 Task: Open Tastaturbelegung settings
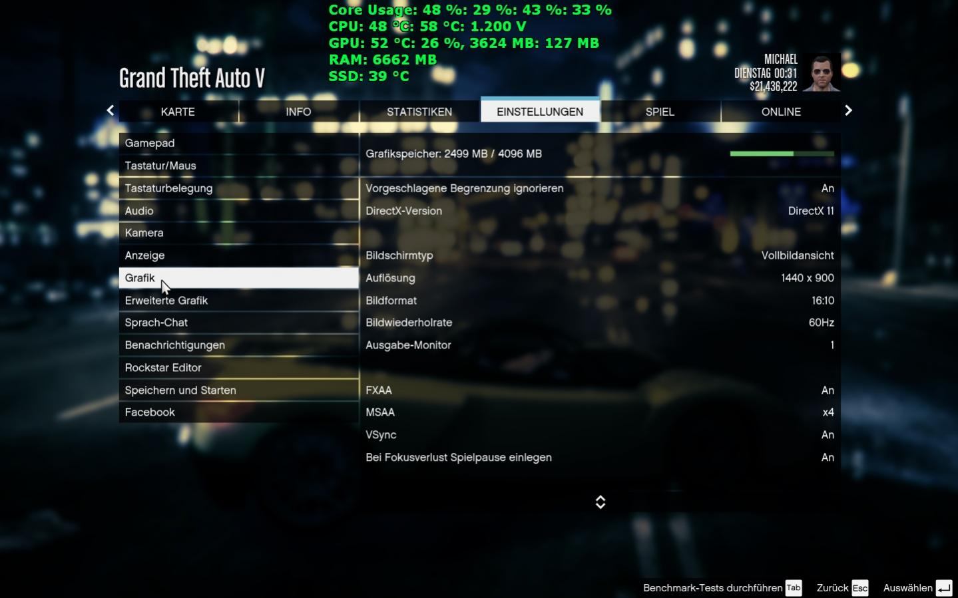(239, 188)
